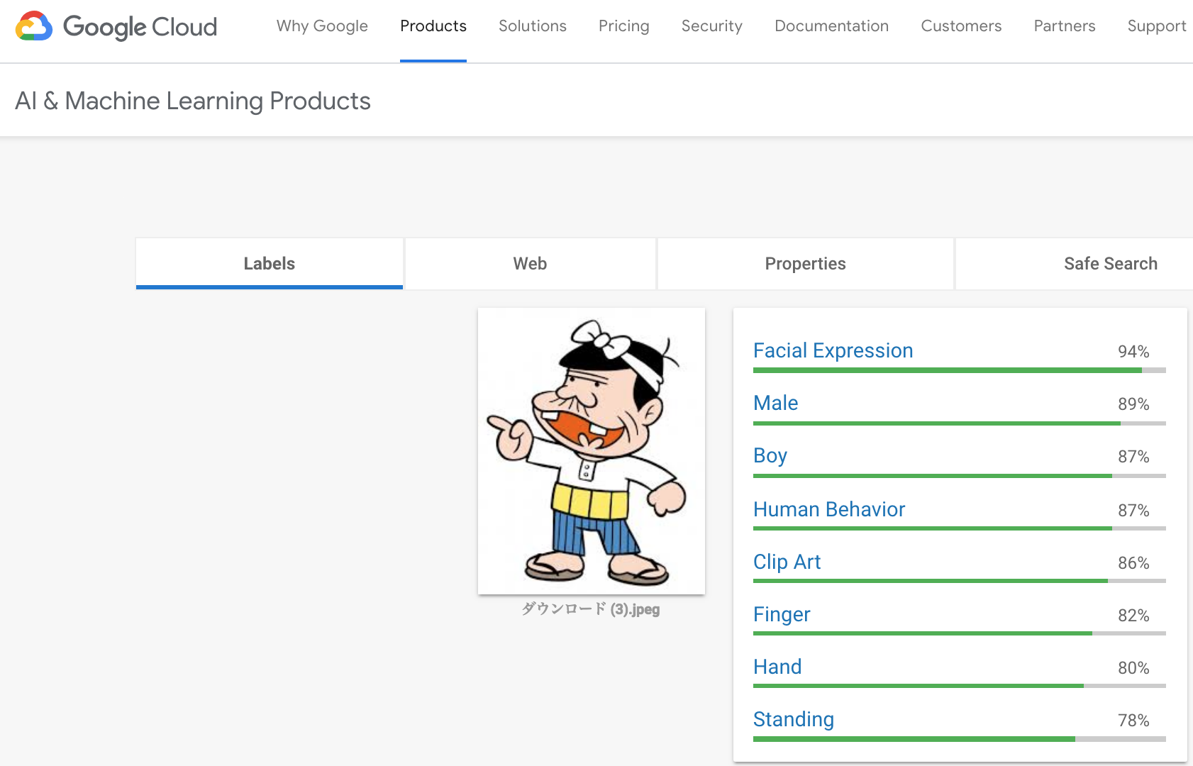Click the Facial Expression label
Viewport: 1193px width, 766px height.
(833, 350)
